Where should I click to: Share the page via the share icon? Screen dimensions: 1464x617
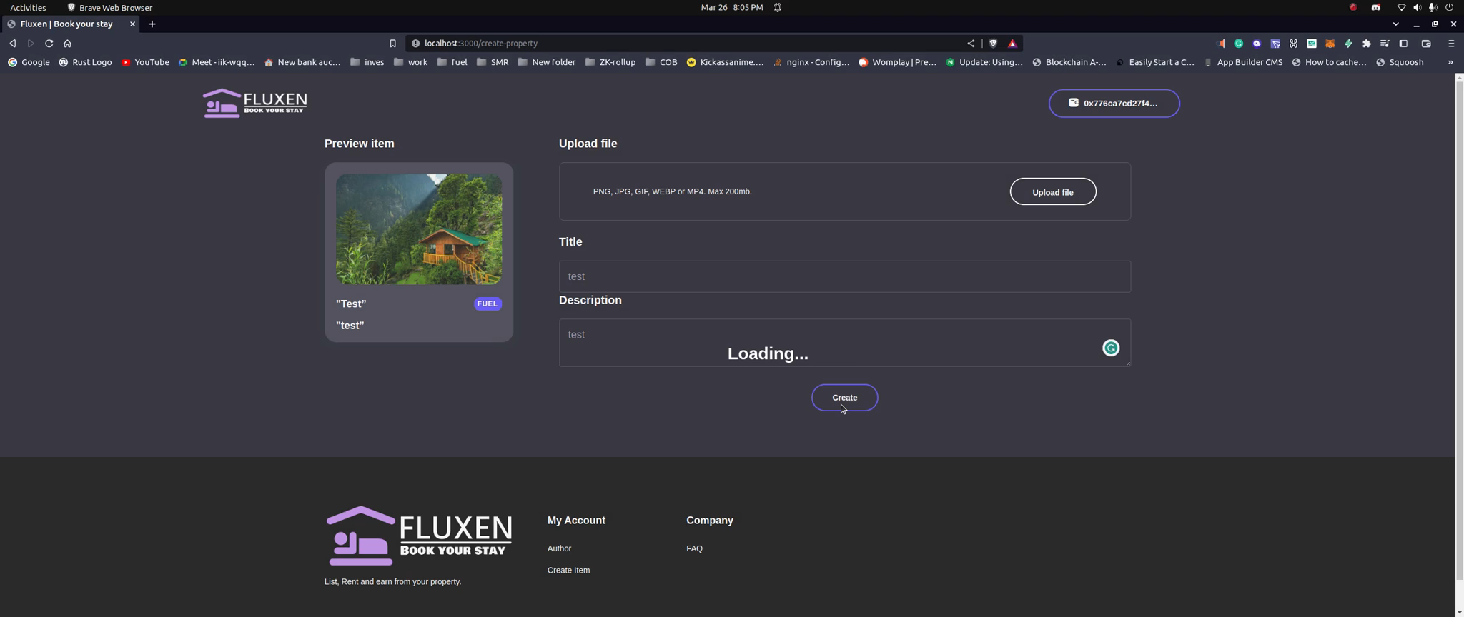tap(971, 44)
